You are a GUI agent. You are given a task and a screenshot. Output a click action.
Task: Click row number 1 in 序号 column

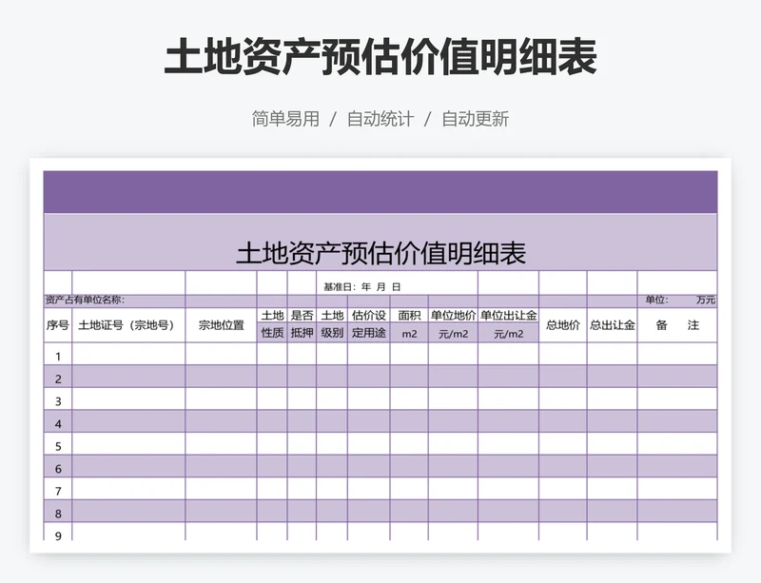(57, 357)
